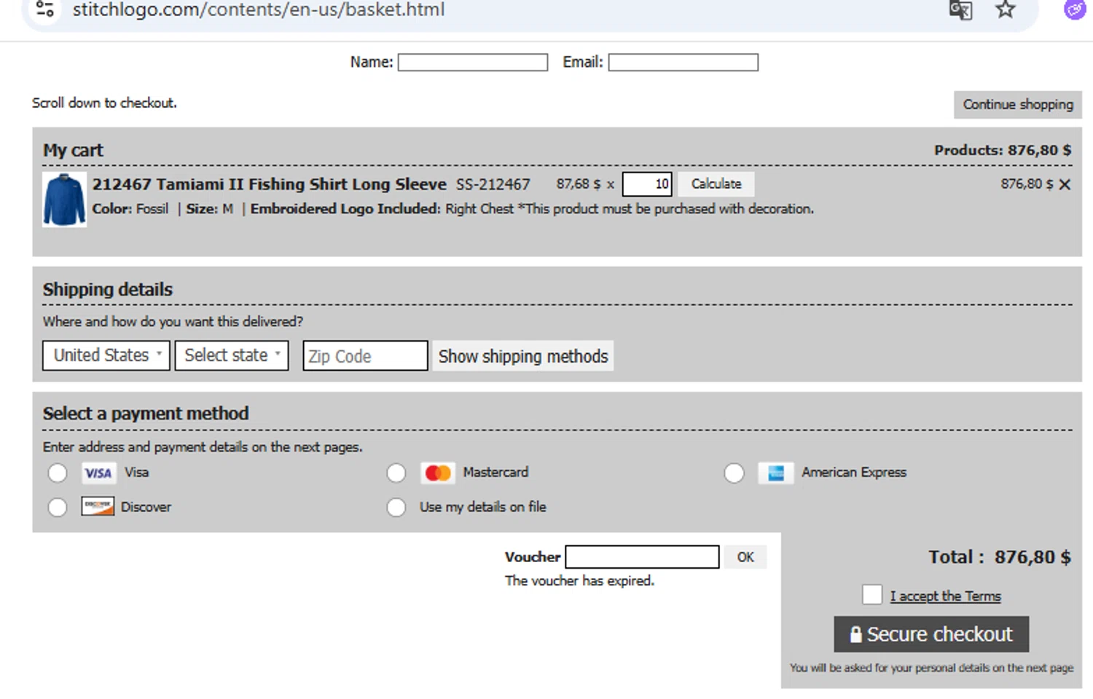Click the 'Select a payment method' heading
1093x699 pixels.
click(x=146, y=414)
